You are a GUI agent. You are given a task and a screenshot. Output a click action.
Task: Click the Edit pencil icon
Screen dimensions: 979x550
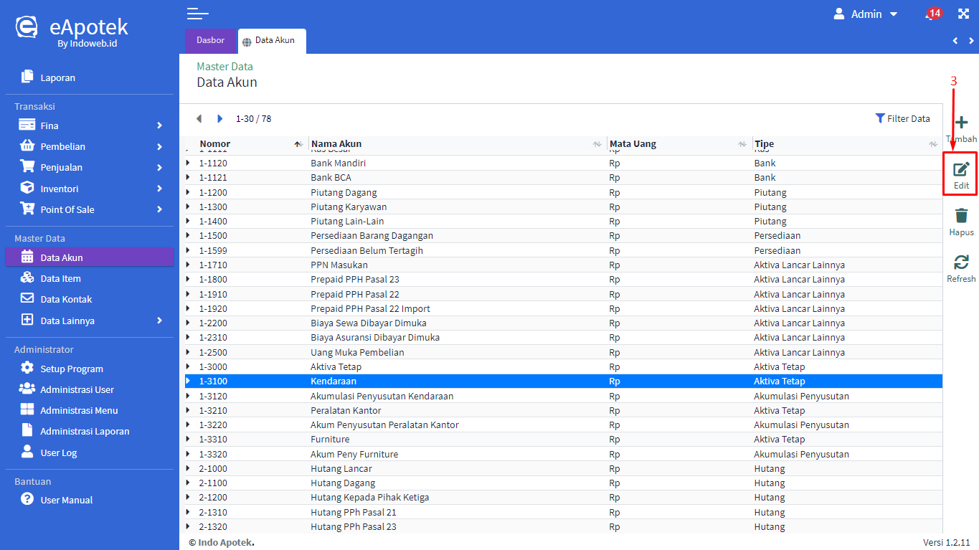click(x=961, y=170)
